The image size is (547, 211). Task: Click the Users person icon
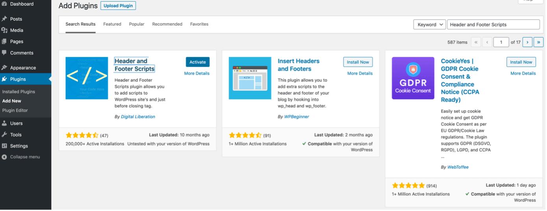4,123
